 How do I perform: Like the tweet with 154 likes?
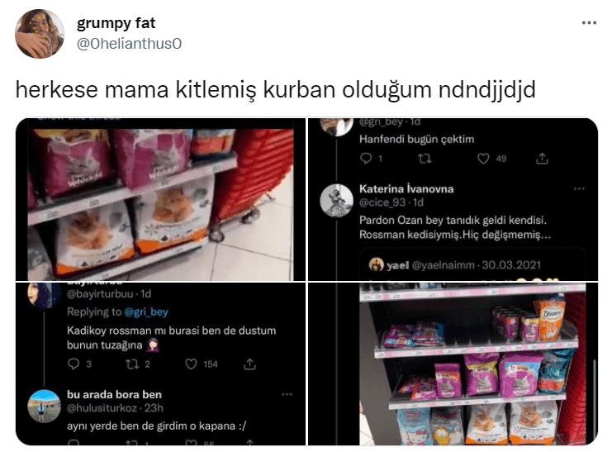(191, 364)
